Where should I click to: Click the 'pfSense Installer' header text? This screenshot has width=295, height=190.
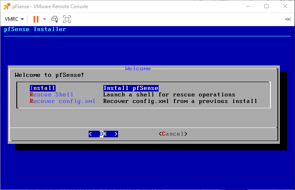[35, 29]
